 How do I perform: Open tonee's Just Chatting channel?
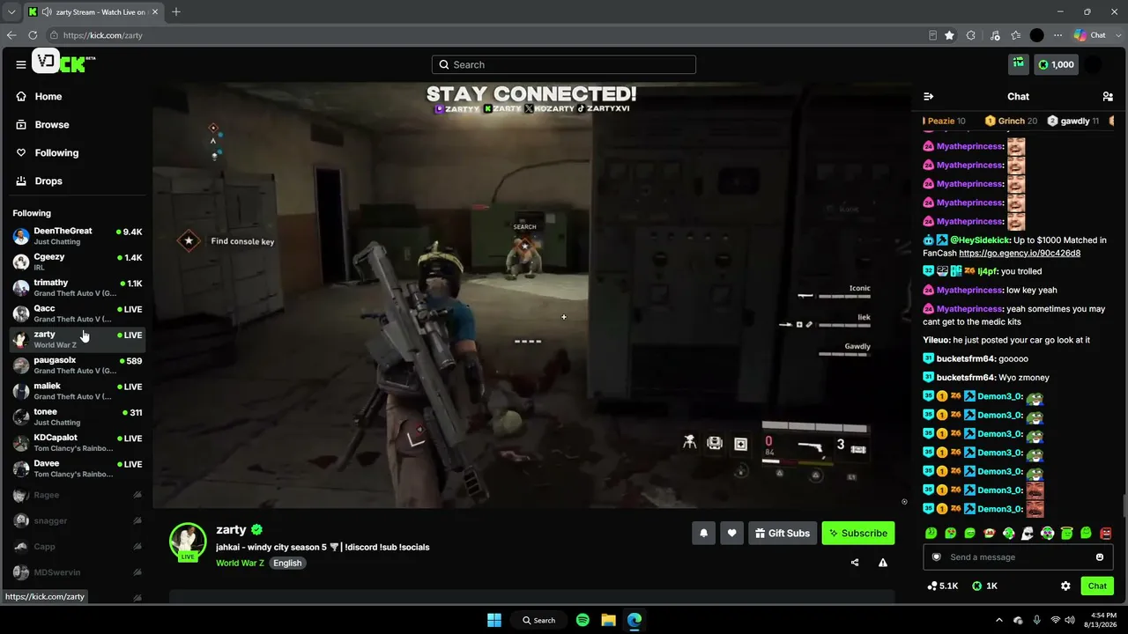pyautogui.click(x=78, y=417)
